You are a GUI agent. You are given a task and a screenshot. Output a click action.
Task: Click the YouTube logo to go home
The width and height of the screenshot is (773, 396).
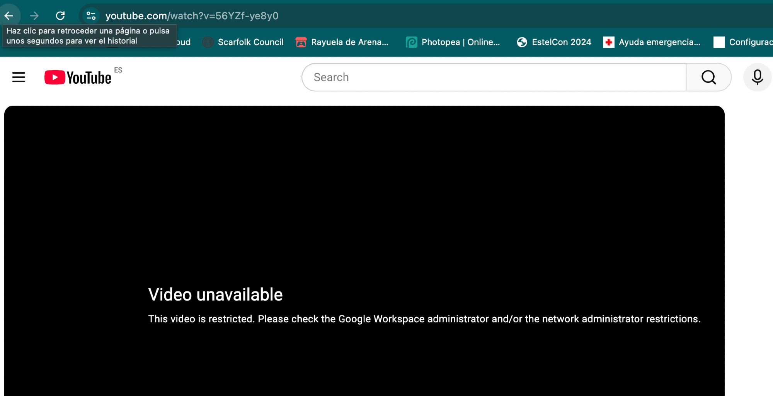click(78, 78)
